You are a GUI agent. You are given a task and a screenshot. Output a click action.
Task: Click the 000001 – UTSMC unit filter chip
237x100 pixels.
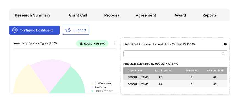[92, 43]
